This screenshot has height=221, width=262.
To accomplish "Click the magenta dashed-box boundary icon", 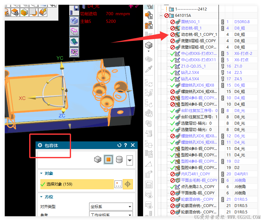I will (74, 31).
